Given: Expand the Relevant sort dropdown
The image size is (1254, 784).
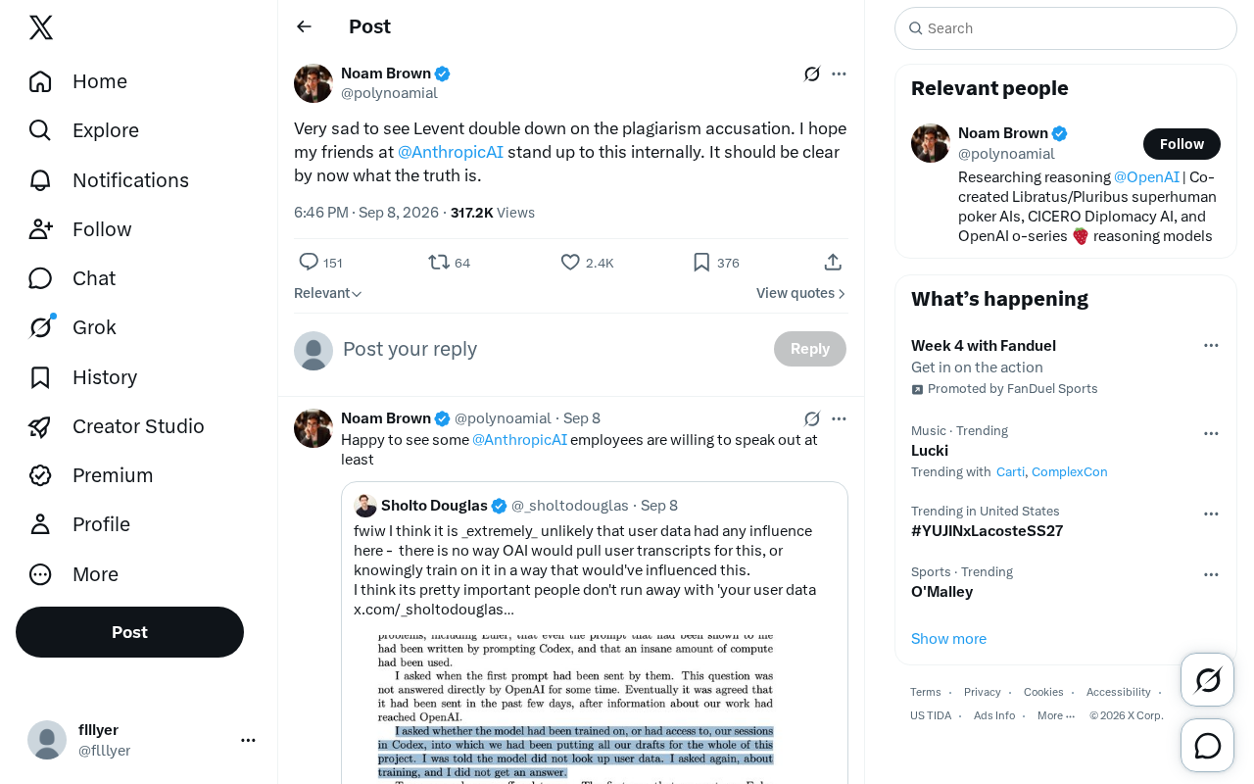Looking at the screenshot, I should click(328, 293).
